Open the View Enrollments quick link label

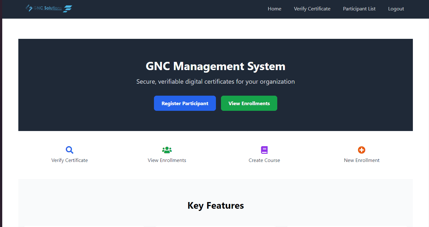pyautogui.click(x=167, y=160)
